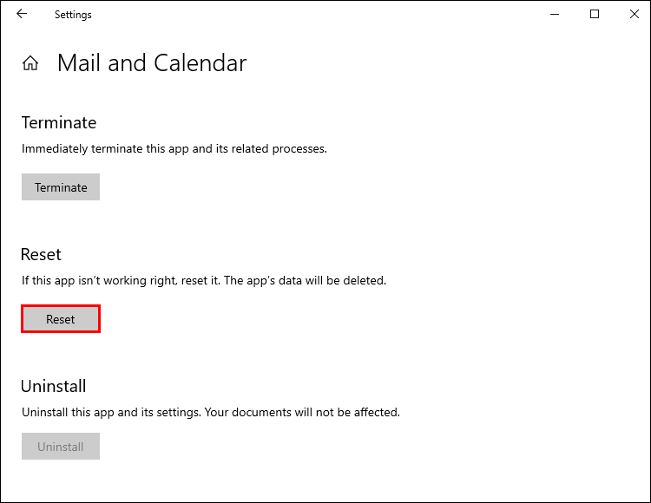This screenshot has width=651, height=503.
Task: Go back using the back arrow
Action: coord(22,14)
